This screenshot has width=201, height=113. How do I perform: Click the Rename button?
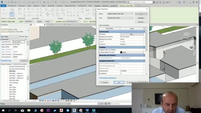[x=141, y=22]
